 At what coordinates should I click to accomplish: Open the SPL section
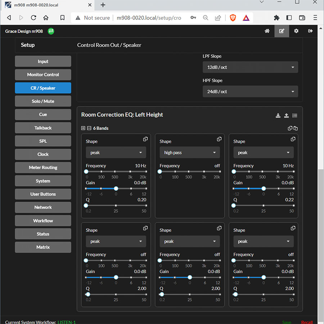click(43, 141)
